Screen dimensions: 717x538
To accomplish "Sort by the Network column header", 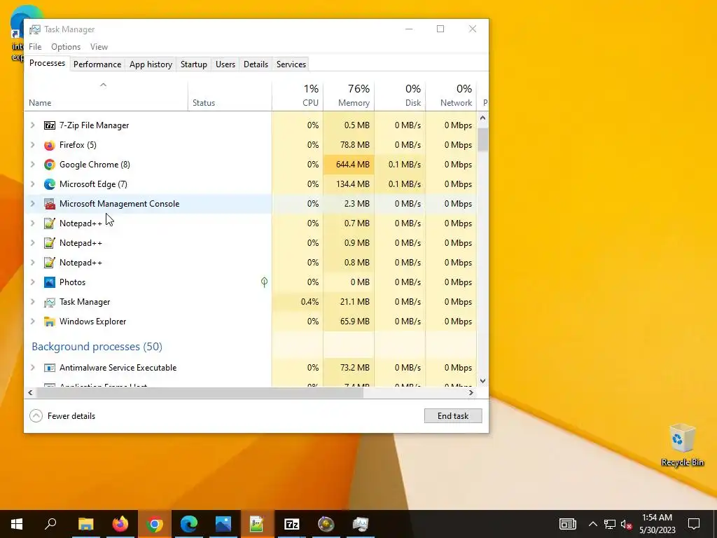I will (x=452, y=95).
